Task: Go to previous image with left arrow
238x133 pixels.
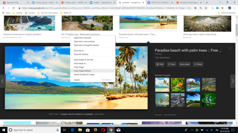Action: coord(3,81)
